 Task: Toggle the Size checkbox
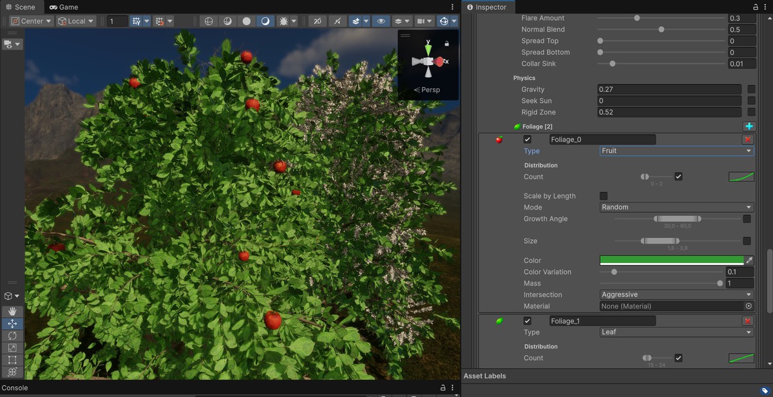pos(747,241)
